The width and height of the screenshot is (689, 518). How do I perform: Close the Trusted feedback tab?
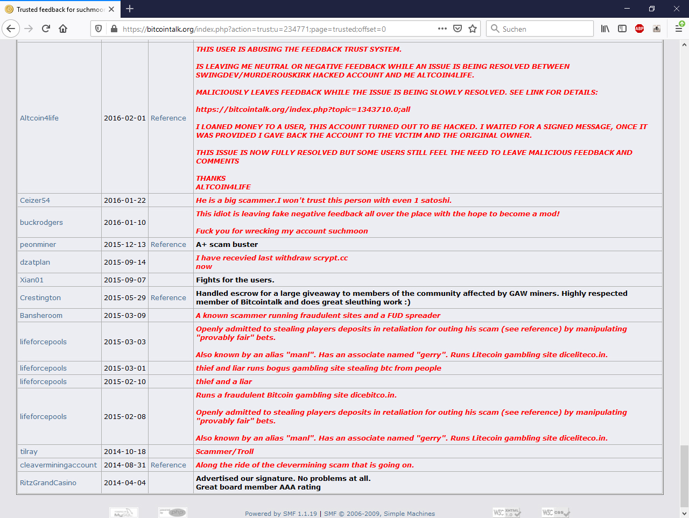tap(111, 9)
